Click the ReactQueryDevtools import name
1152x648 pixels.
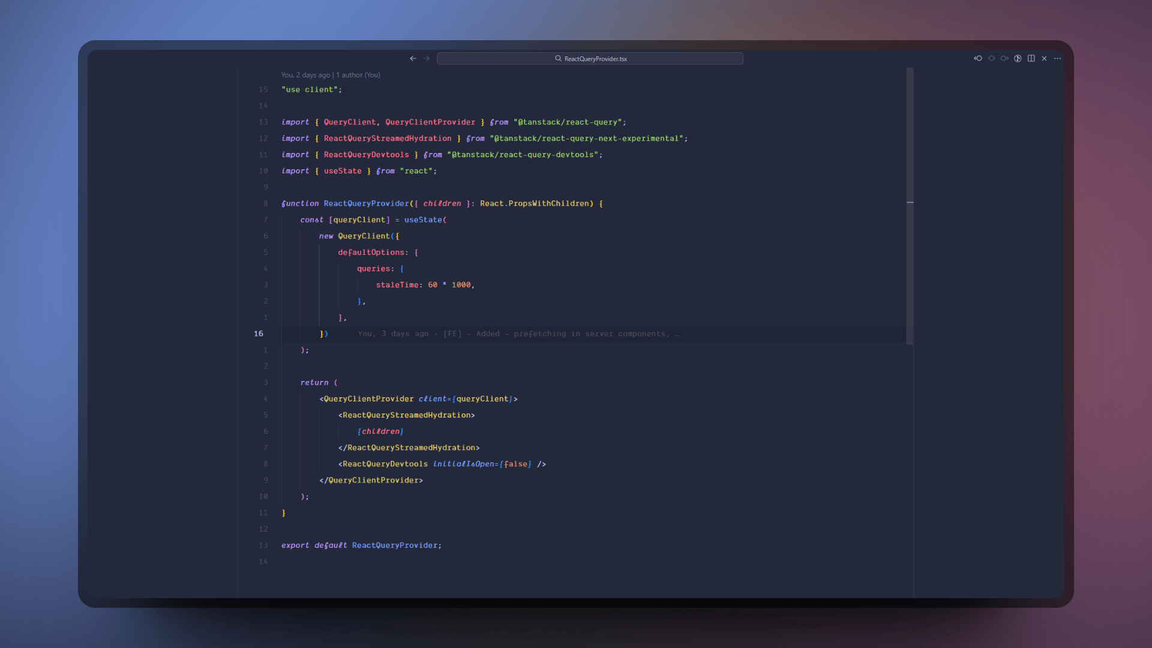click(x=366, y=155)
